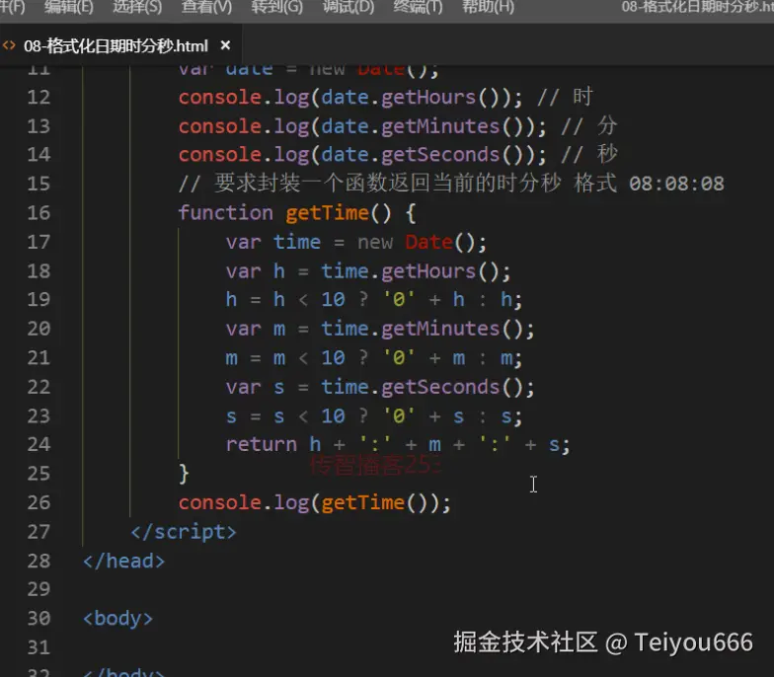
Task: Click getSeconds on line 14
Action: tap(440, 155)
